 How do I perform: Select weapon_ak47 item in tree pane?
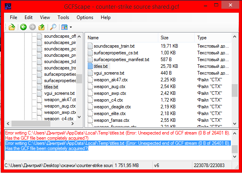coord(60,100)
